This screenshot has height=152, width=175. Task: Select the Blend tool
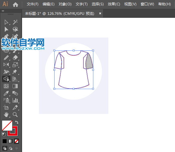pyautogui.click(x=15, y=93)
